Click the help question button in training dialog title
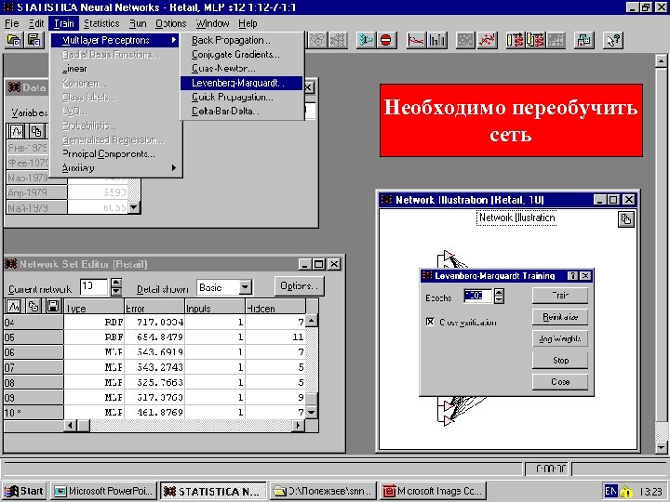This screenshot has height=502, width=670. pos(572,276)
